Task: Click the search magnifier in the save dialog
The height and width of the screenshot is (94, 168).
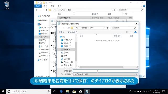Action: coord(135,28)
